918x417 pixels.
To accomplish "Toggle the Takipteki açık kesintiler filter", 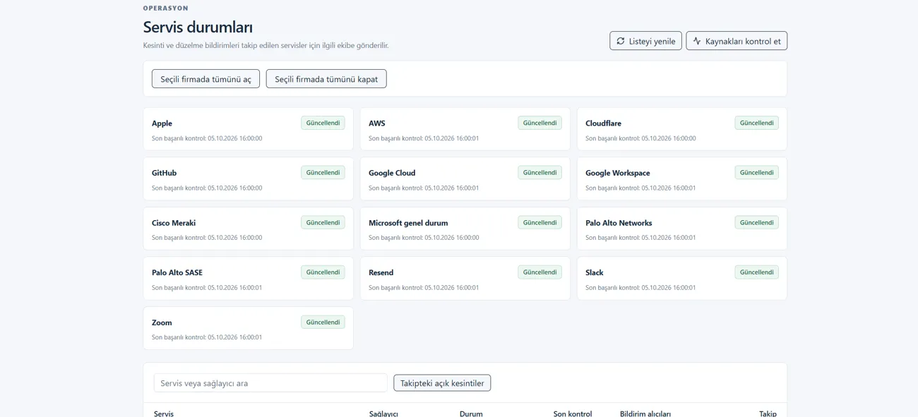I will click(442, 383).
